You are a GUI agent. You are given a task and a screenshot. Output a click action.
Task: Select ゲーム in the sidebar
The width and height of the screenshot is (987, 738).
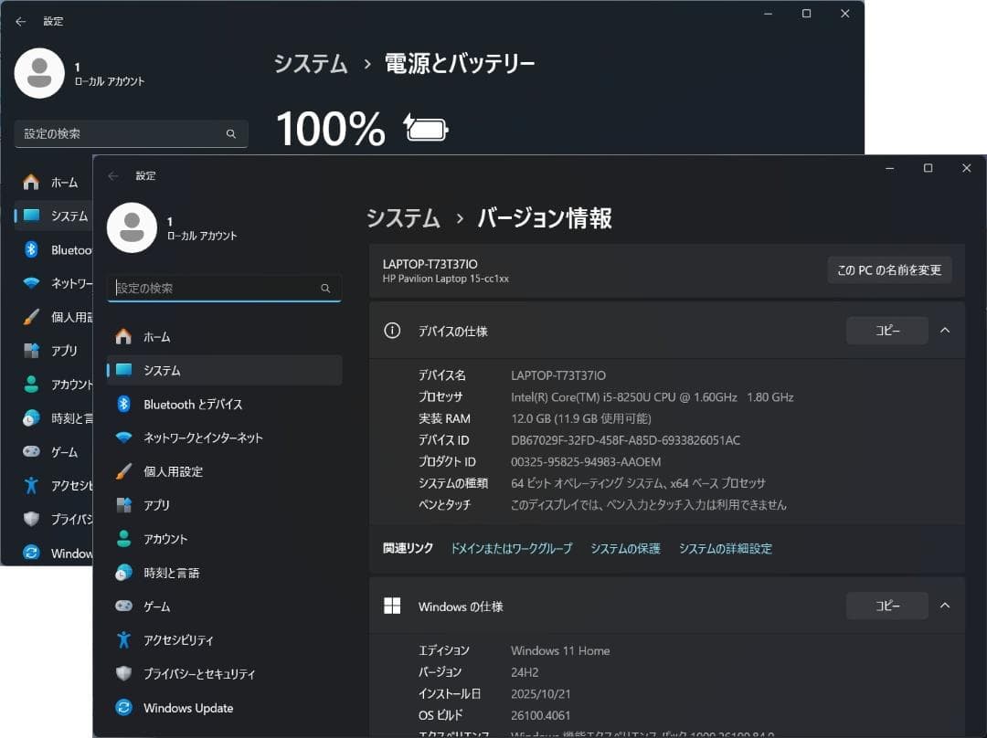tap(157, 606)
